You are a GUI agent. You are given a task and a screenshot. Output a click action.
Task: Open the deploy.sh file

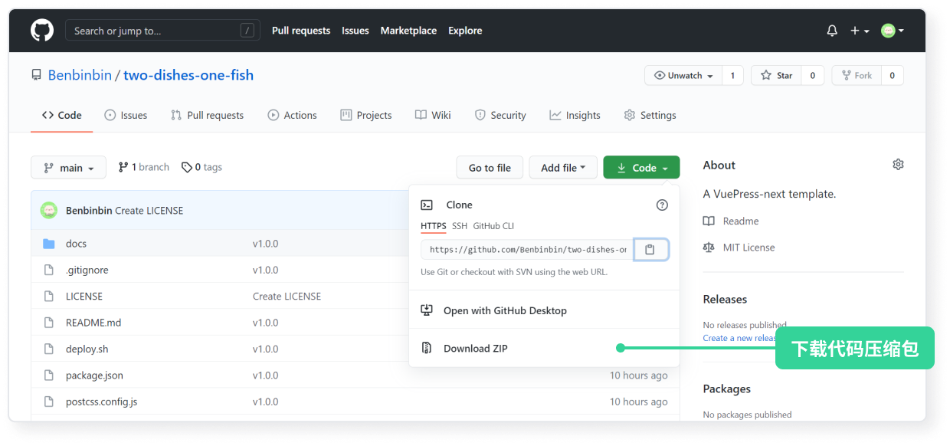(x=87, y=349)
